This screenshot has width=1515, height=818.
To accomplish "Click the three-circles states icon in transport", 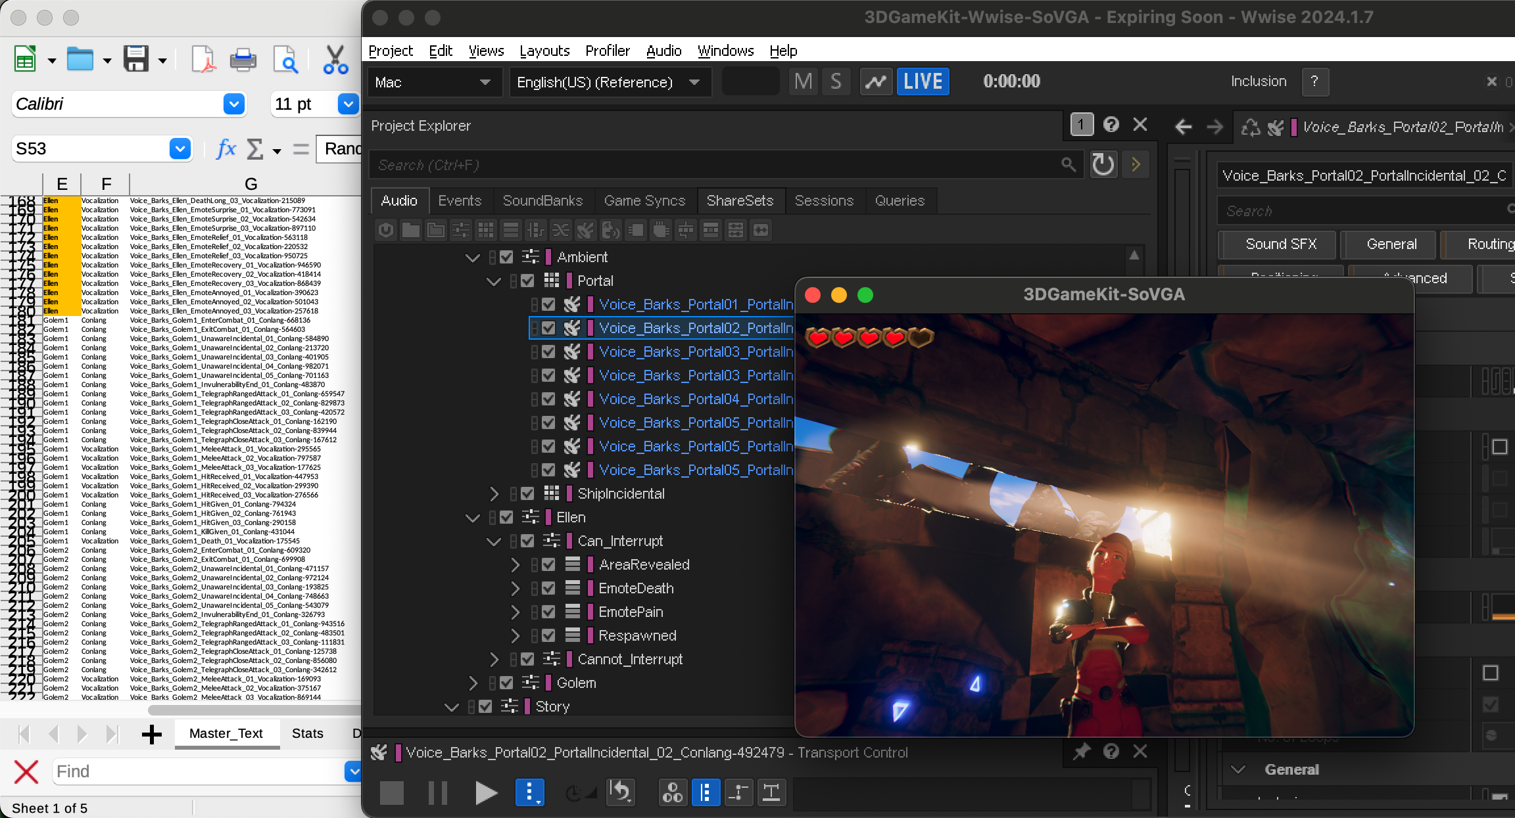I will coord(673,792).
